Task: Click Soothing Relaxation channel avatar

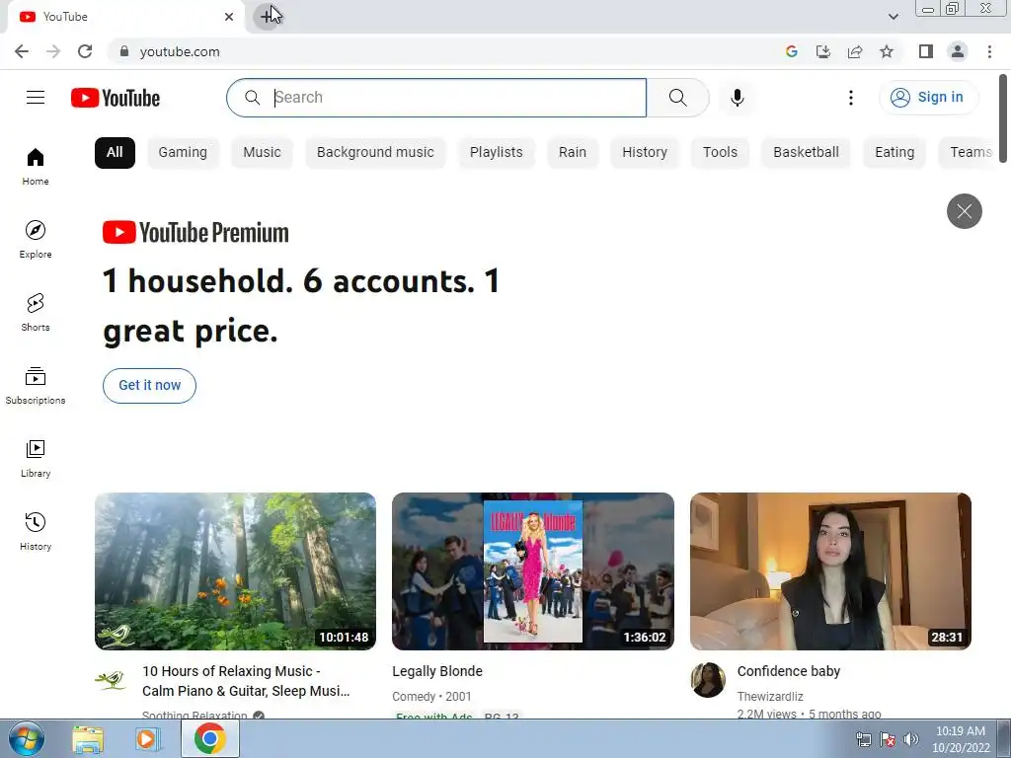Action: pos(111,679)
